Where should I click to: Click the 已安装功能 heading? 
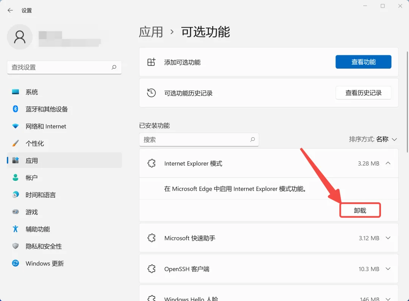[x=155, y=126]
